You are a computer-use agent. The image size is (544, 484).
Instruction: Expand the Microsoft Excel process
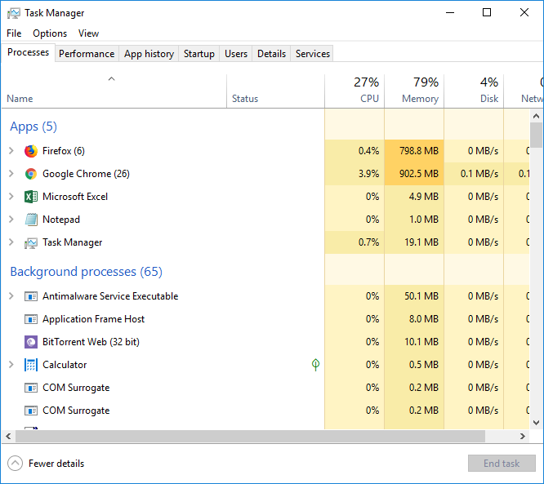(x=11, y=197)
